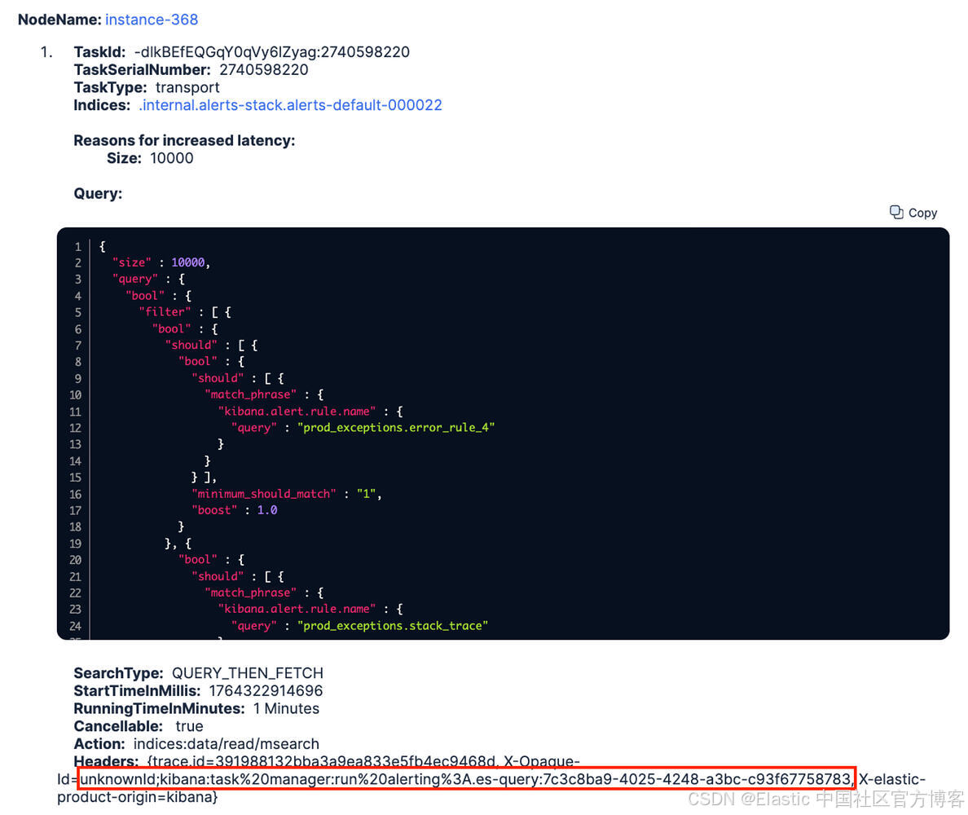The width and height of the screenshot is (968, 815).
Task: Click the Size value 10000
Action: [x=172, y=158]
